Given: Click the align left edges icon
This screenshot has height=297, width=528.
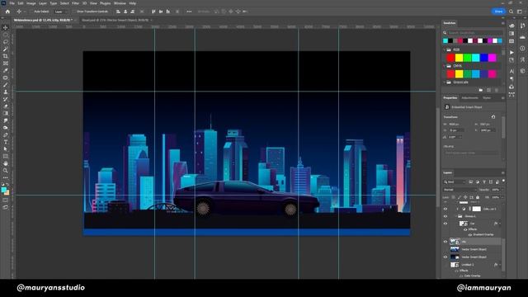Looking at the screenshot, I should pyautogui.click(x=118, y=12).
